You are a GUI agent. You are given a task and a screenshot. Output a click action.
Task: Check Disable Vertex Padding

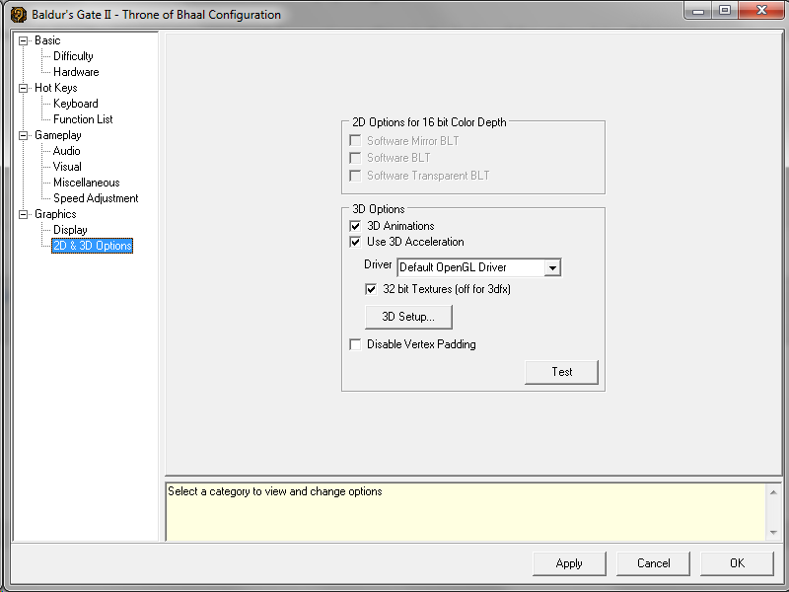(x=355, y=344)
